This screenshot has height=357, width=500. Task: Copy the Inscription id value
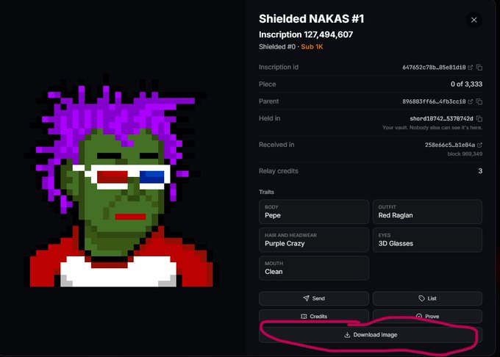(479, 68)
